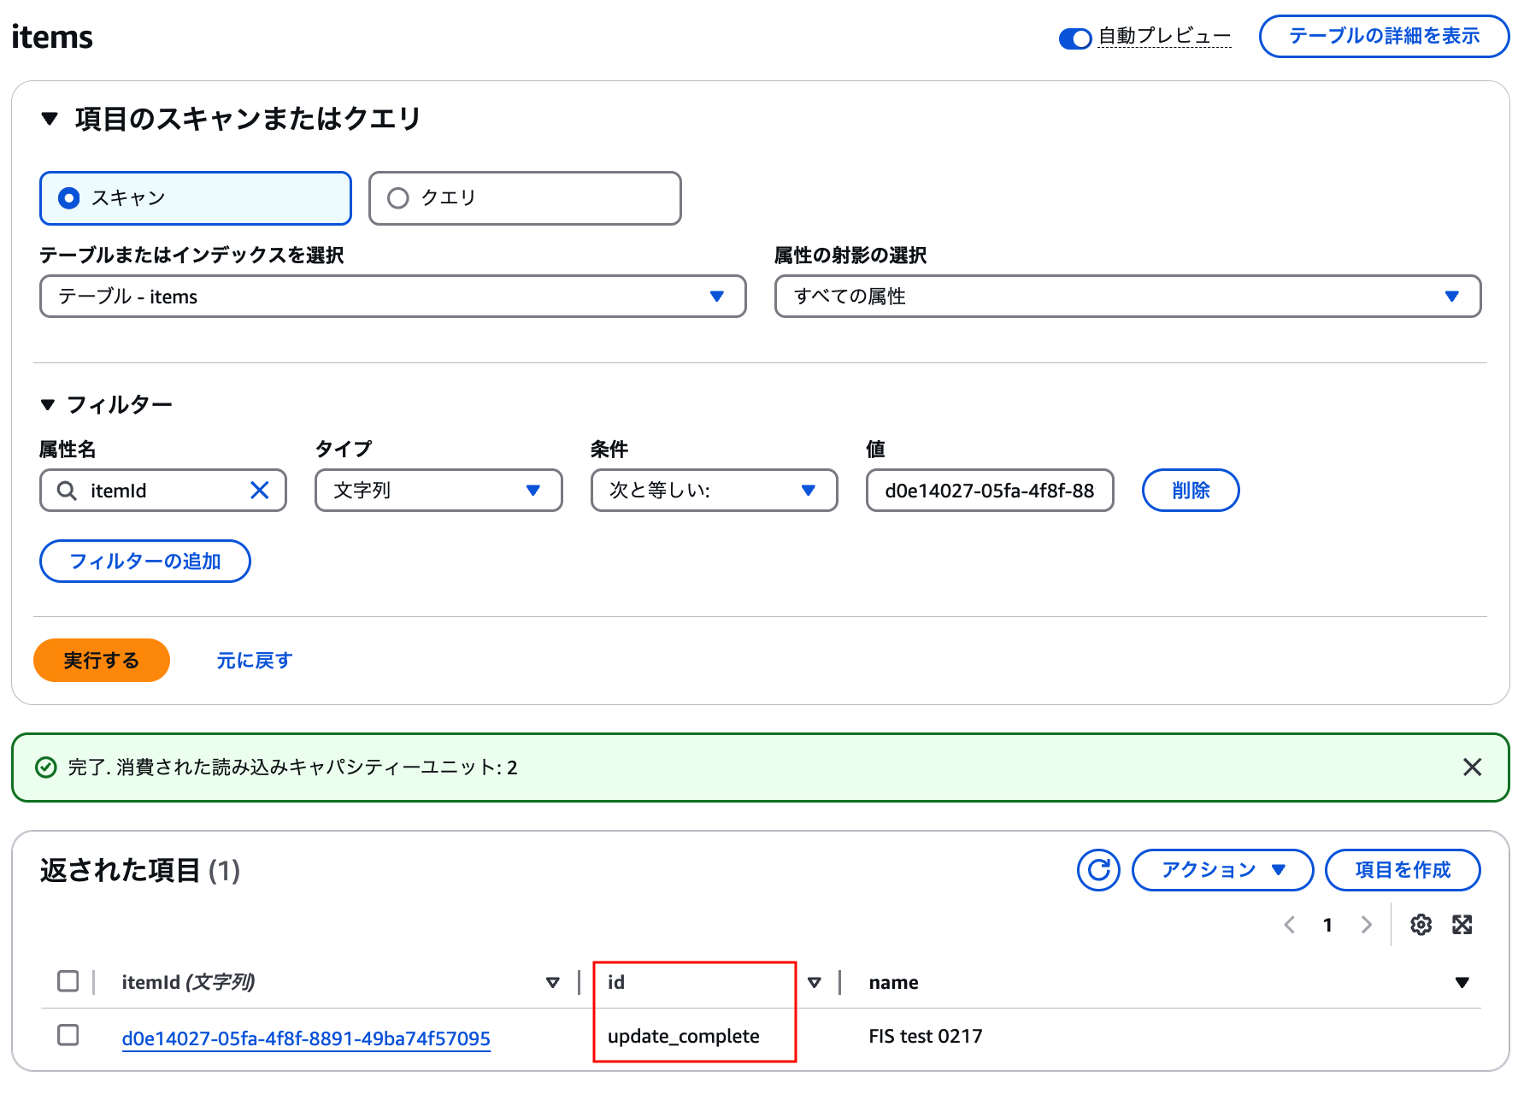Viewport: 1518px width, 1094px height.
Task: Click the FIS test 0217 cell
Action: [926, 1036]
